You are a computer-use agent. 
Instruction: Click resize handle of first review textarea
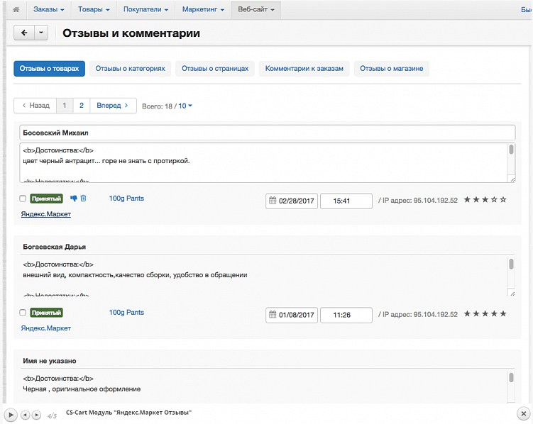[x=512, y=179]
